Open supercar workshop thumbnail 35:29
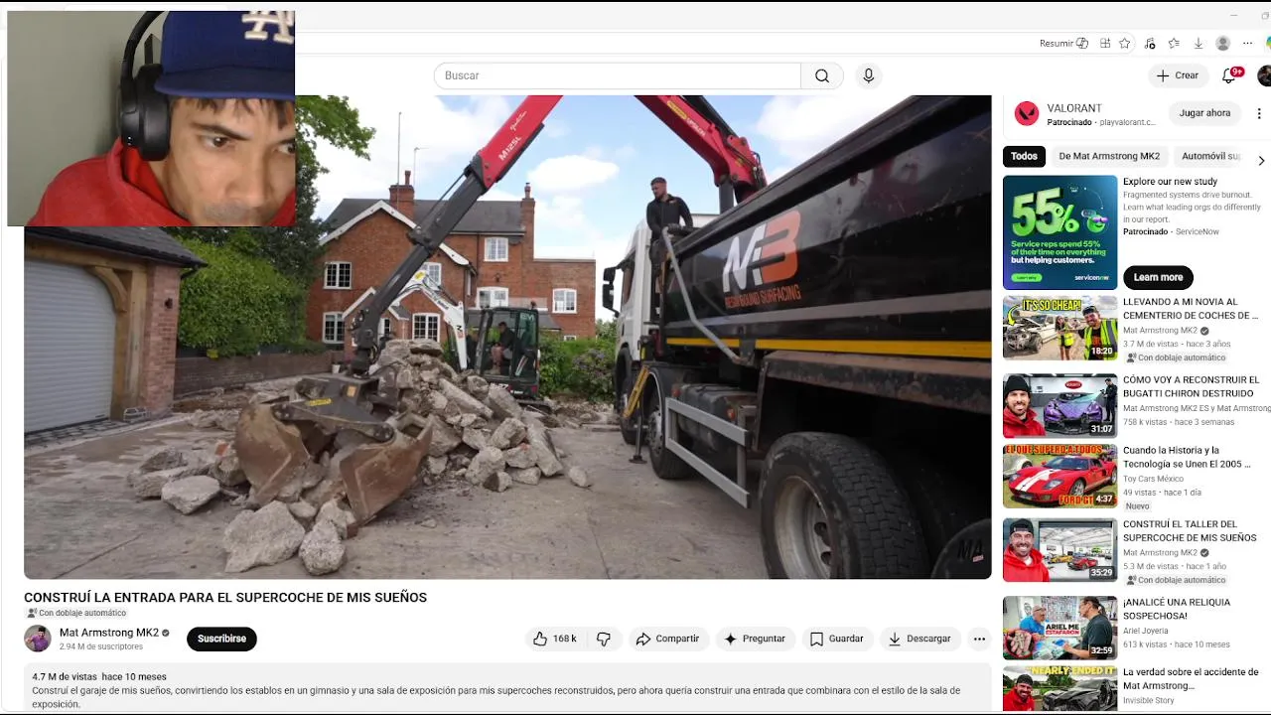This screenshot has height=715, width=1271. (x=1059, y=549)
